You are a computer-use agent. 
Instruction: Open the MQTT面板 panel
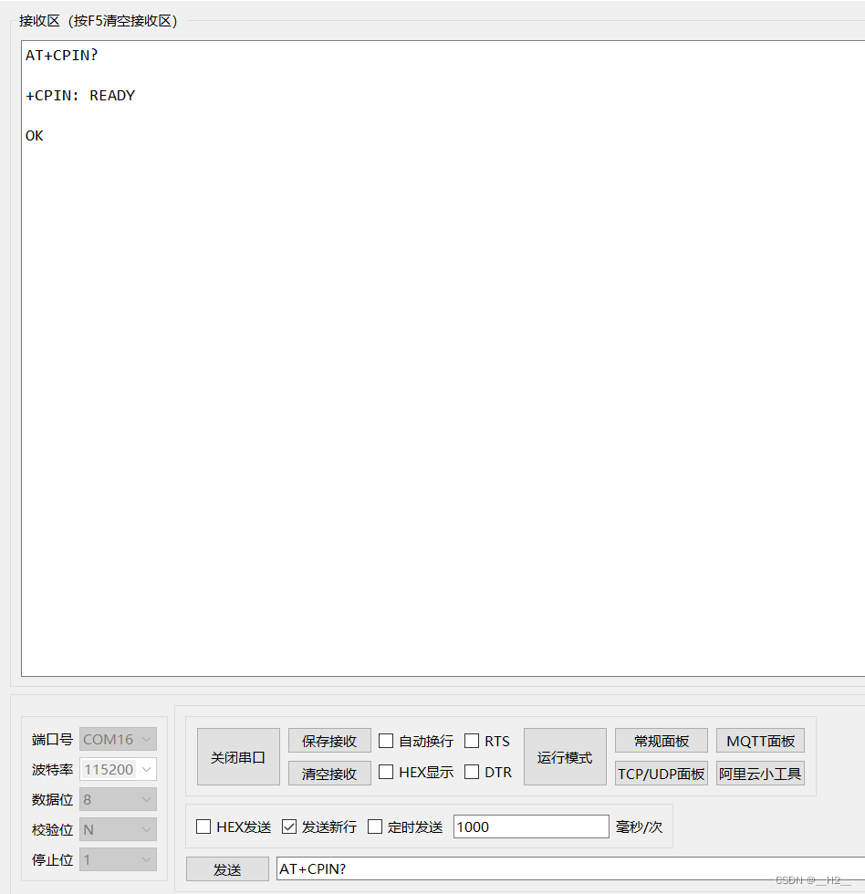click(760, 740)
